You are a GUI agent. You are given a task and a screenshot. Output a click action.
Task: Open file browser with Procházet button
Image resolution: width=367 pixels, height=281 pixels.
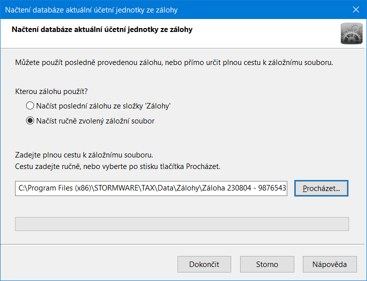pyautogui.click(x=321, y=188)
